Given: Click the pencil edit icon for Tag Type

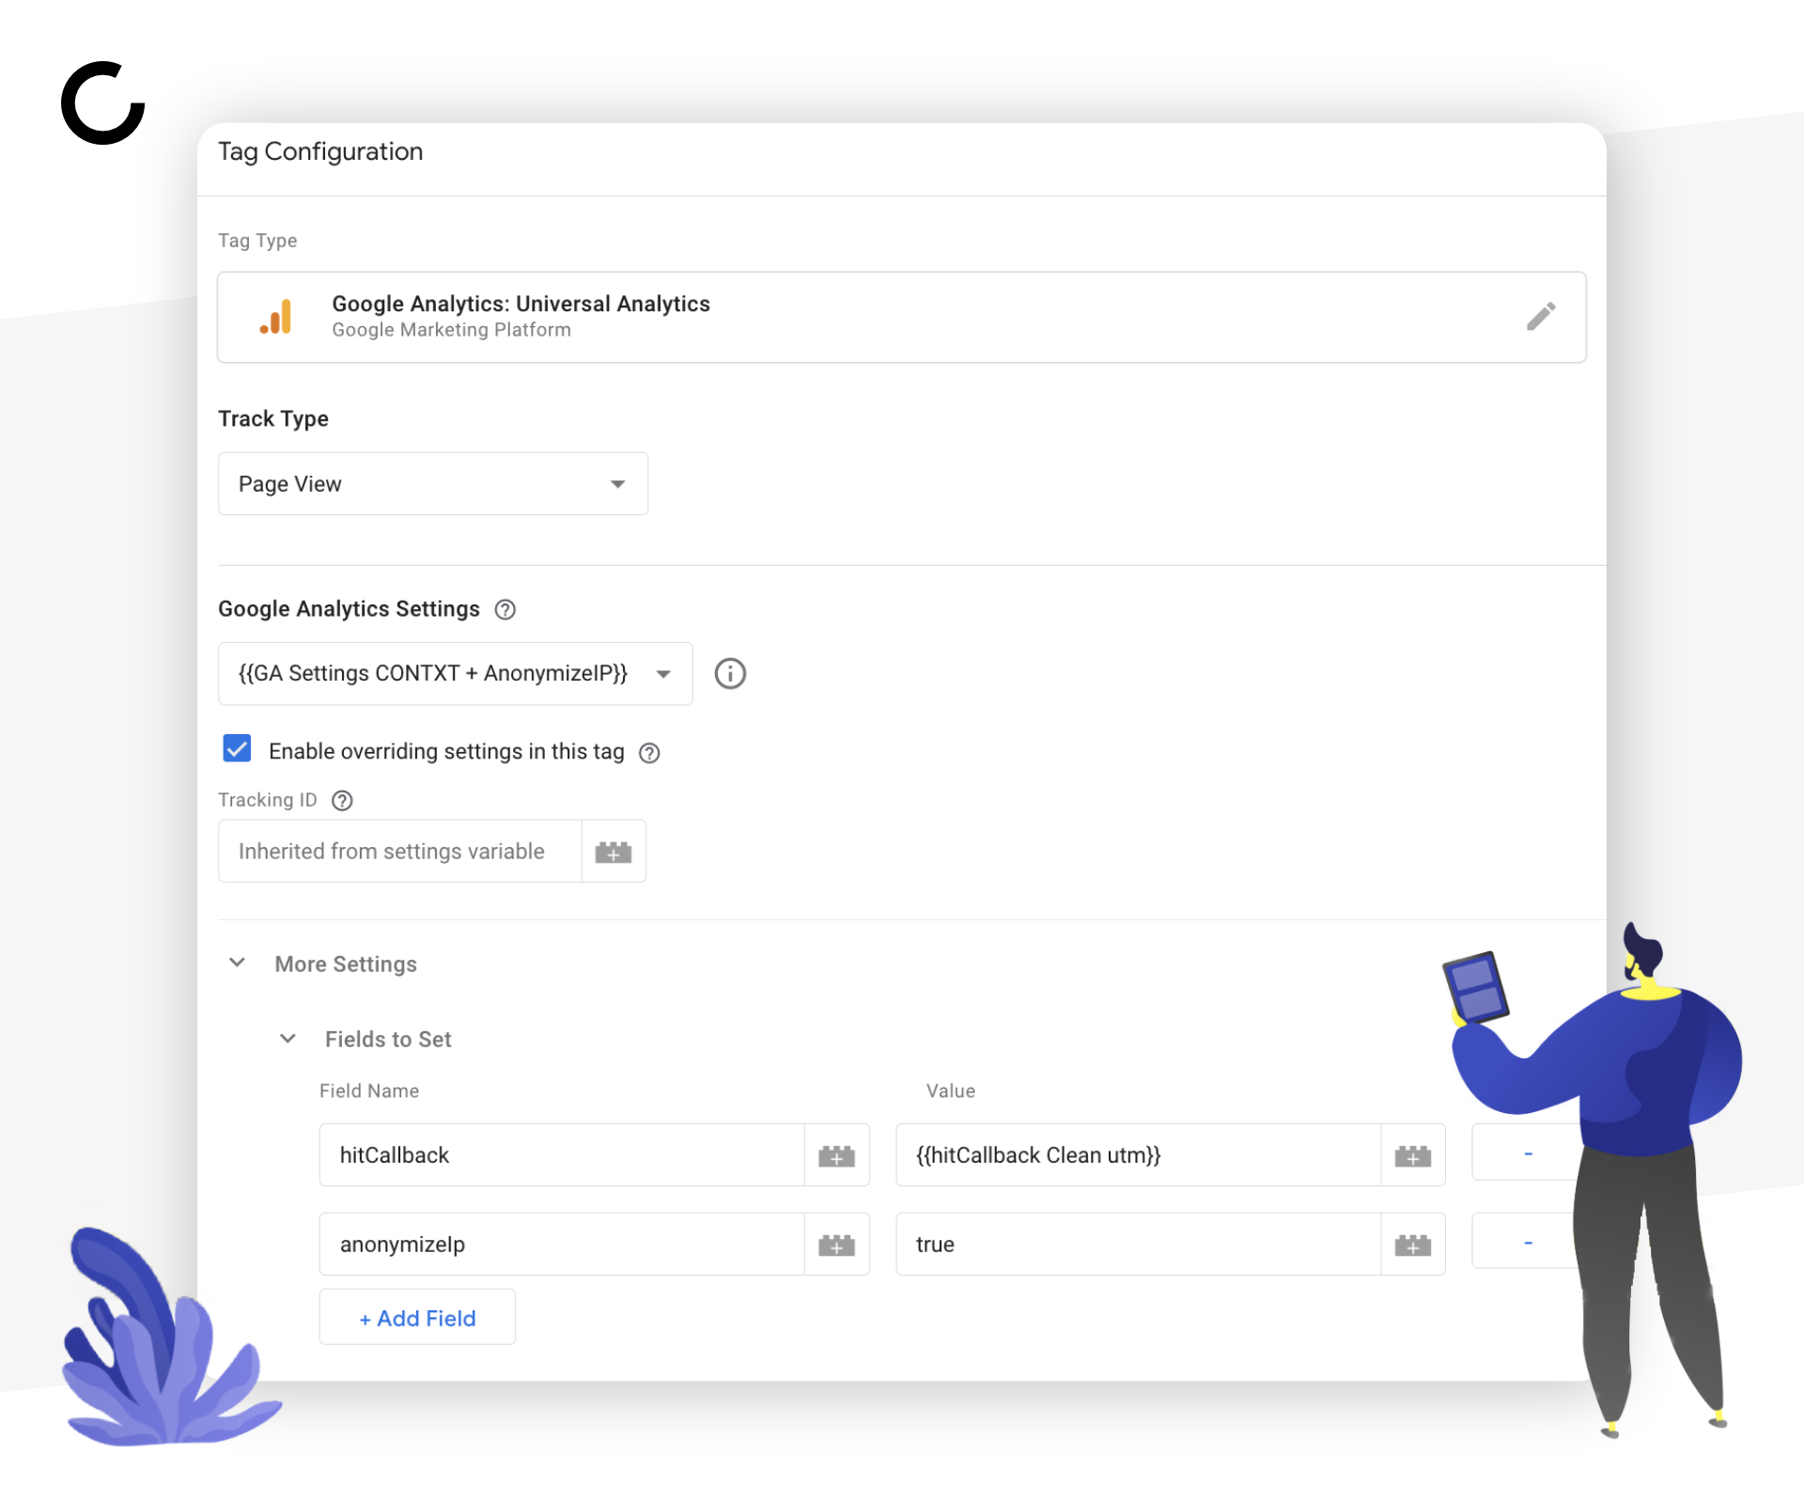Looking at the screenshot, I should click(1541, 317).
